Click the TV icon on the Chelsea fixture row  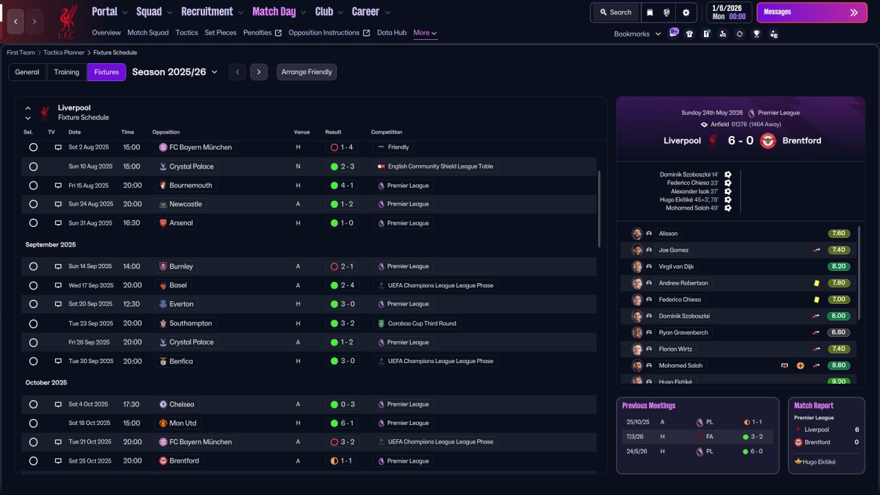(x=58, y=404)
